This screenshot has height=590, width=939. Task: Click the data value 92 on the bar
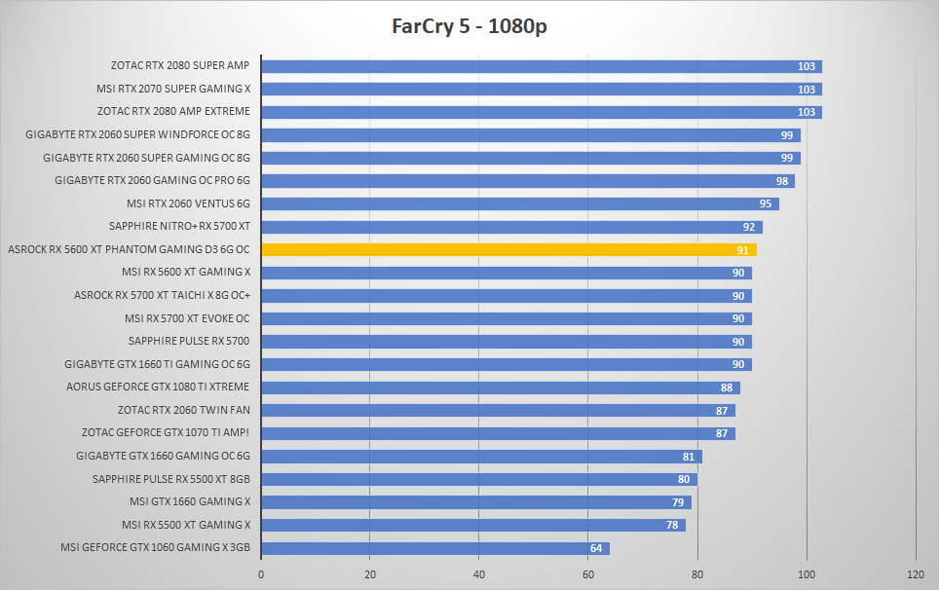click(x=748, y=228)
